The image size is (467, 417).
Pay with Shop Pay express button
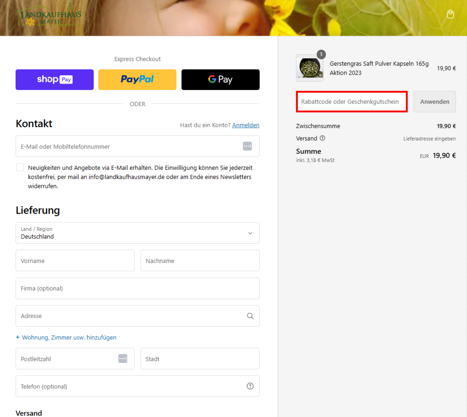coord(55,80)
